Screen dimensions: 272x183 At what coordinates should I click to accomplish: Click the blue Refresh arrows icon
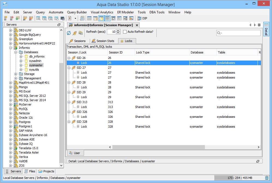(69, 33)
